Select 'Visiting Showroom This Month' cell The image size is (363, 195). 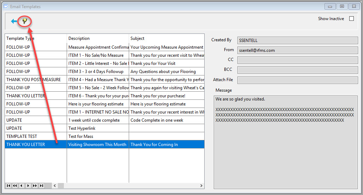pyautogui.click(x=98, y=144)
